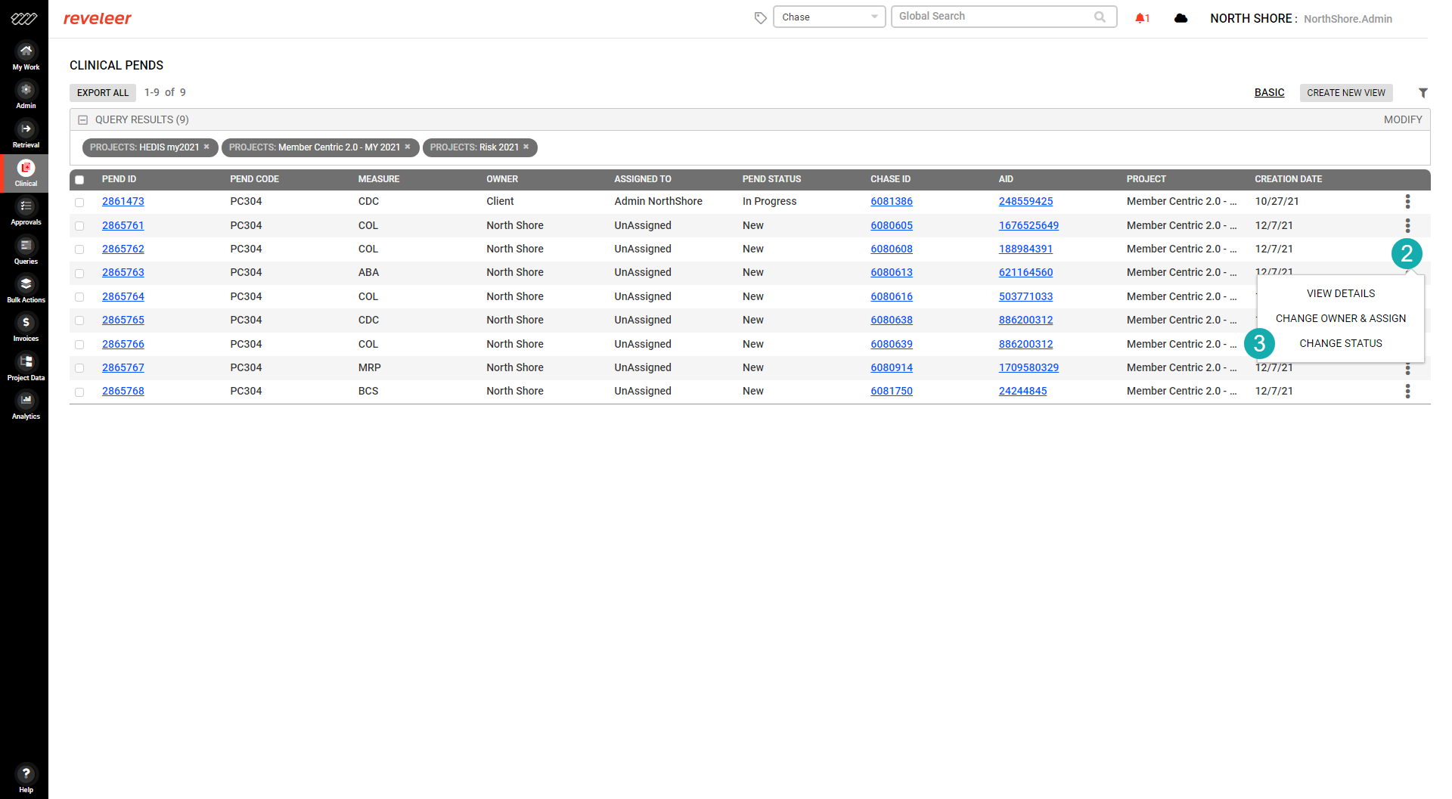Screen dimensions: 1452x799
Task: Choose Change Status from the row menu
Action: pos(1340,343)
